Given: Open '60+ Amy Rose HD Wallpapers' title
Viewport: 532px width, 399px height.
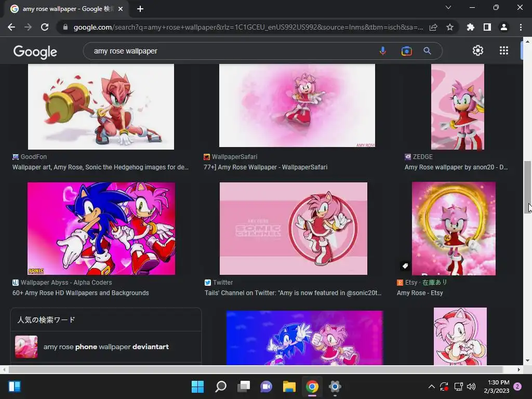Looking at the screenshot, I should [81, 293].
